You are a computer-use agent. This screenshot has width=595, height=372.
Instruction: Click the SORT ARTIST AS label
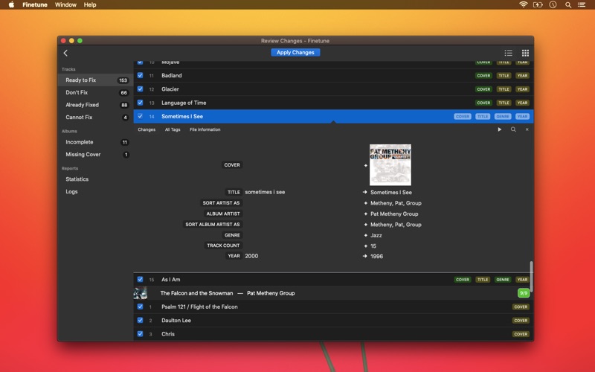tap(221, 203)
